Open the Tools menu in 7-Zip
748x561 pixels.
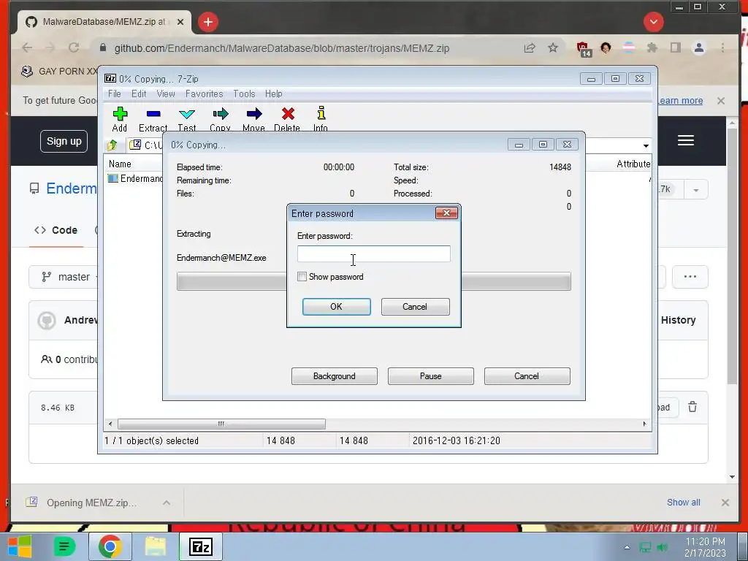click(x=244, y=94)
